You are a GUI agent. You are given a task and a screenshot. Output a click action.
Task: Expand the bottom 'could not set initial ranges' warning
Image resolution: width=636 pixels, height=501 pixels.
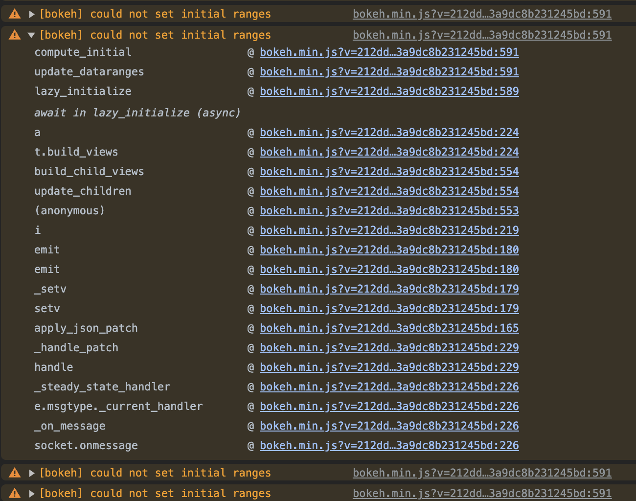tap(31, 493)
